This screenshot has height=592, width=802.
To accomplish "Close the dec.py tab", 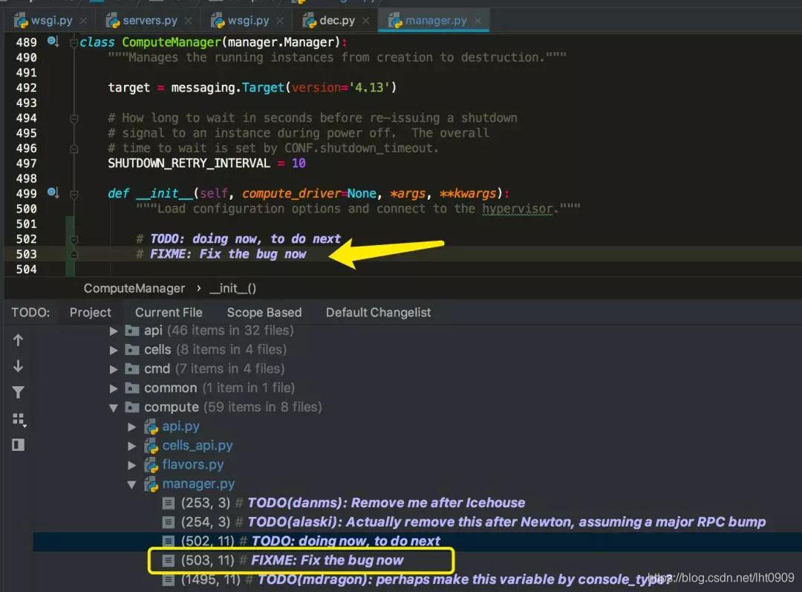I will [x=365, y=21].
